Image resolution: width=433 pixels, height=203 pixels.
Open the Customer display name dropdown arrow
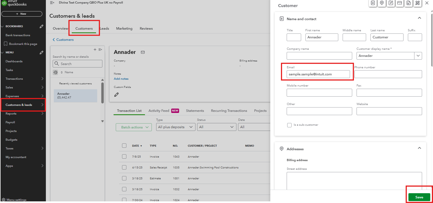[418, 56]
